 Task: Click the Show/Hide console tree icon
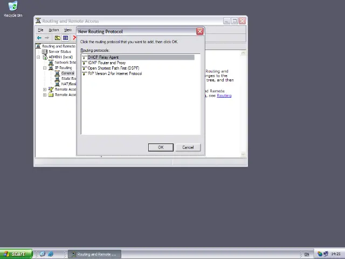click(x=65, y=38)
